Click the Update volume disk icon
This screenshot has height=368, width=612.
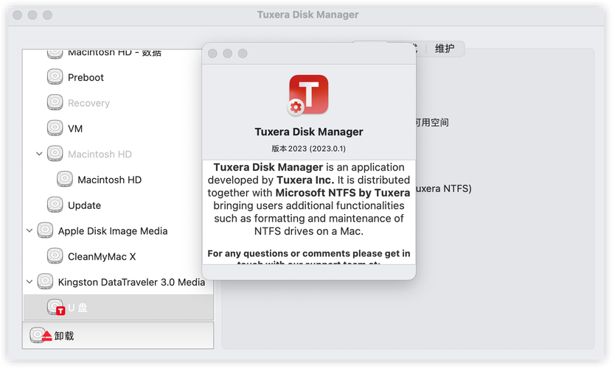click(x=55, y=205)
